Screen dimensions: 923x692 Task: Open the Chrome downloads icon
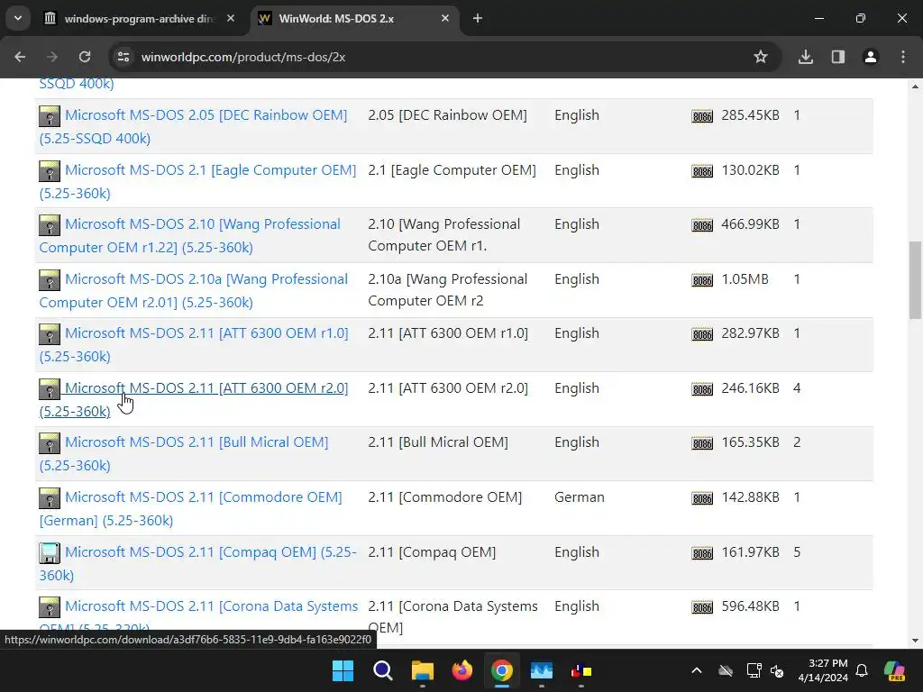tap(806, 57)
